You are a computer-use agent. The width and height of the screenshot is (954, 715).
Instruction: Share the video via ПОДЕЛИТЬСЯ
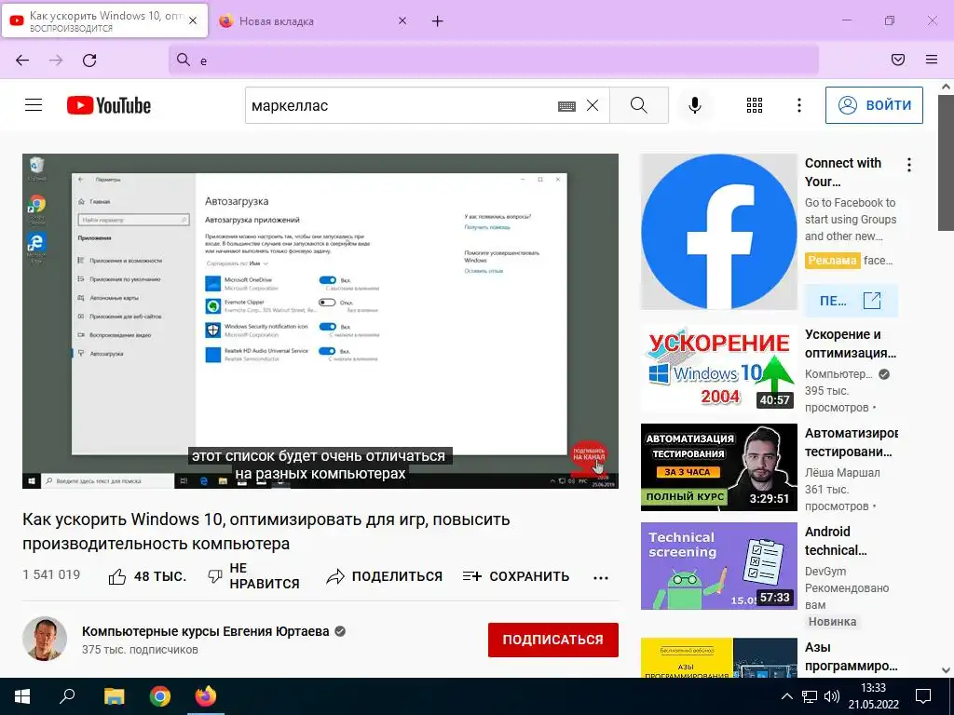coord(384,576)
